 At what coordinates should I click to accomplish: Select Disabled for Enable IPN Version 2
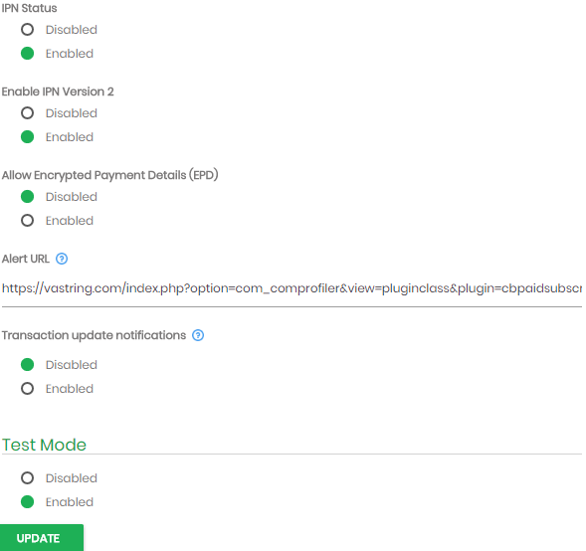pyautogui.click(x=27, y=112)
